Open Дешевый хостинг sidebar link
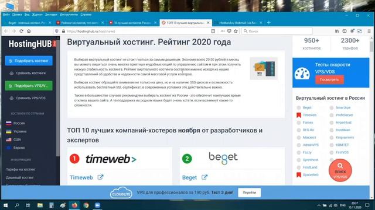375x210 pixels. coord(20,177)
